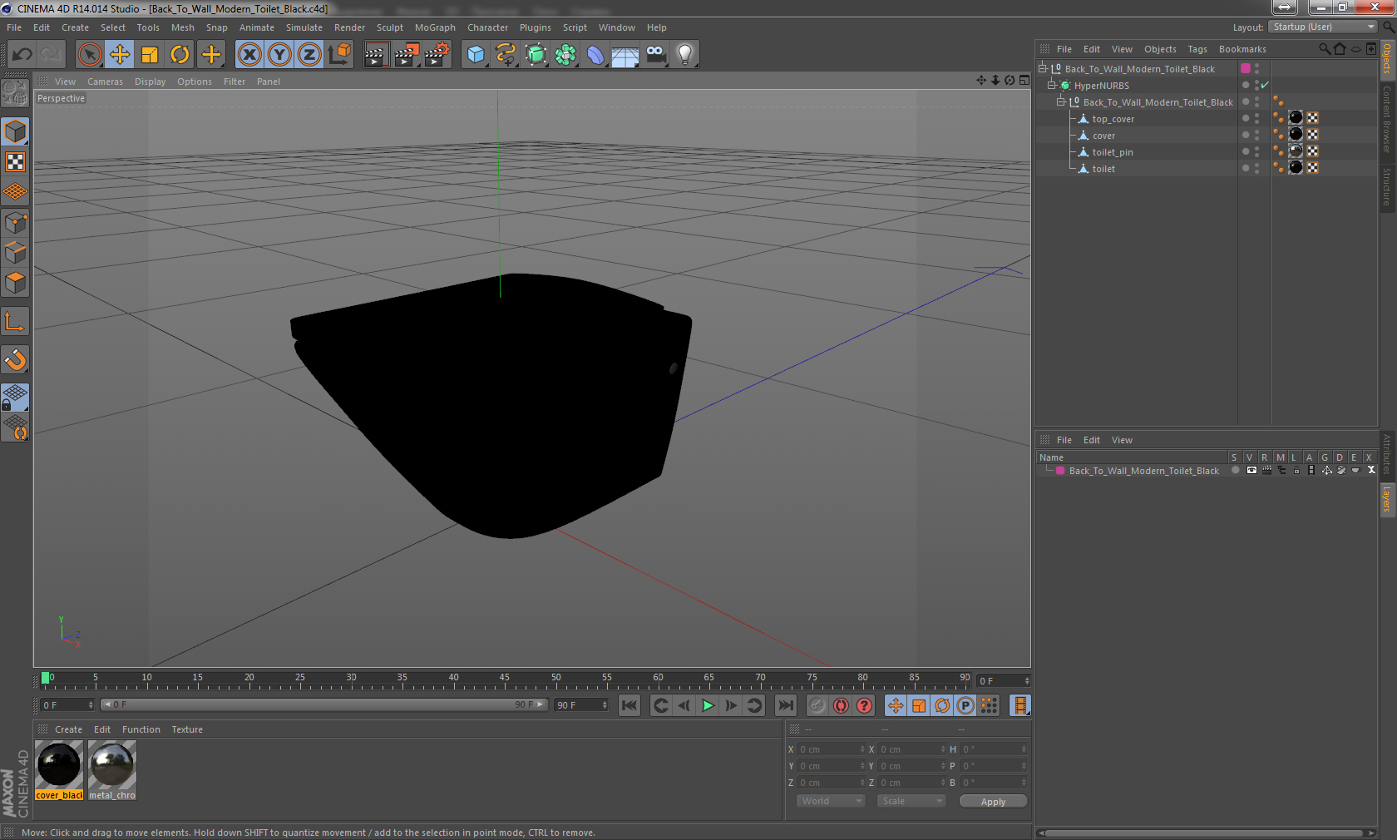Viewport: 1397px width, 840px height.
Task: Collapse top Back_To_Wall_Modern_Toilet_Black node
Action: click(x=1042, y=69)
